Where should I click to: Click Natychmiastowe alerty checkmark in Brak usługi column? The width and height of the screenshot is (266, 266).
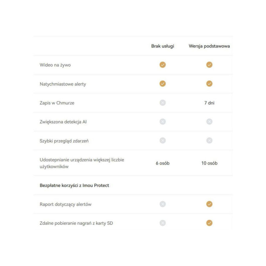163,84
